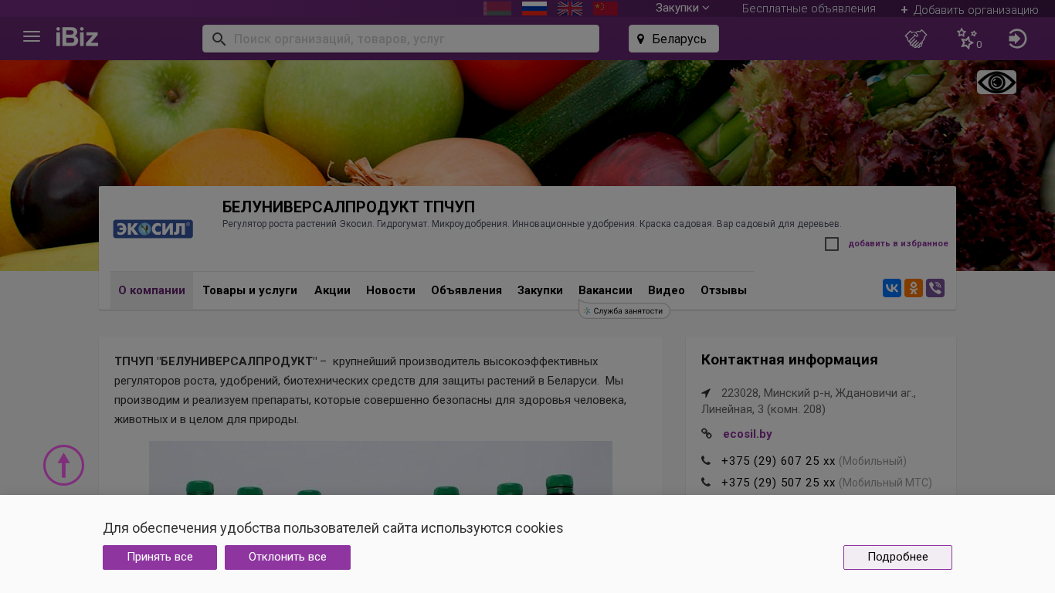Click the link chain icon beside ecosil.by
This screenshot has height=593, width=1055.
[x=706, y=434]
